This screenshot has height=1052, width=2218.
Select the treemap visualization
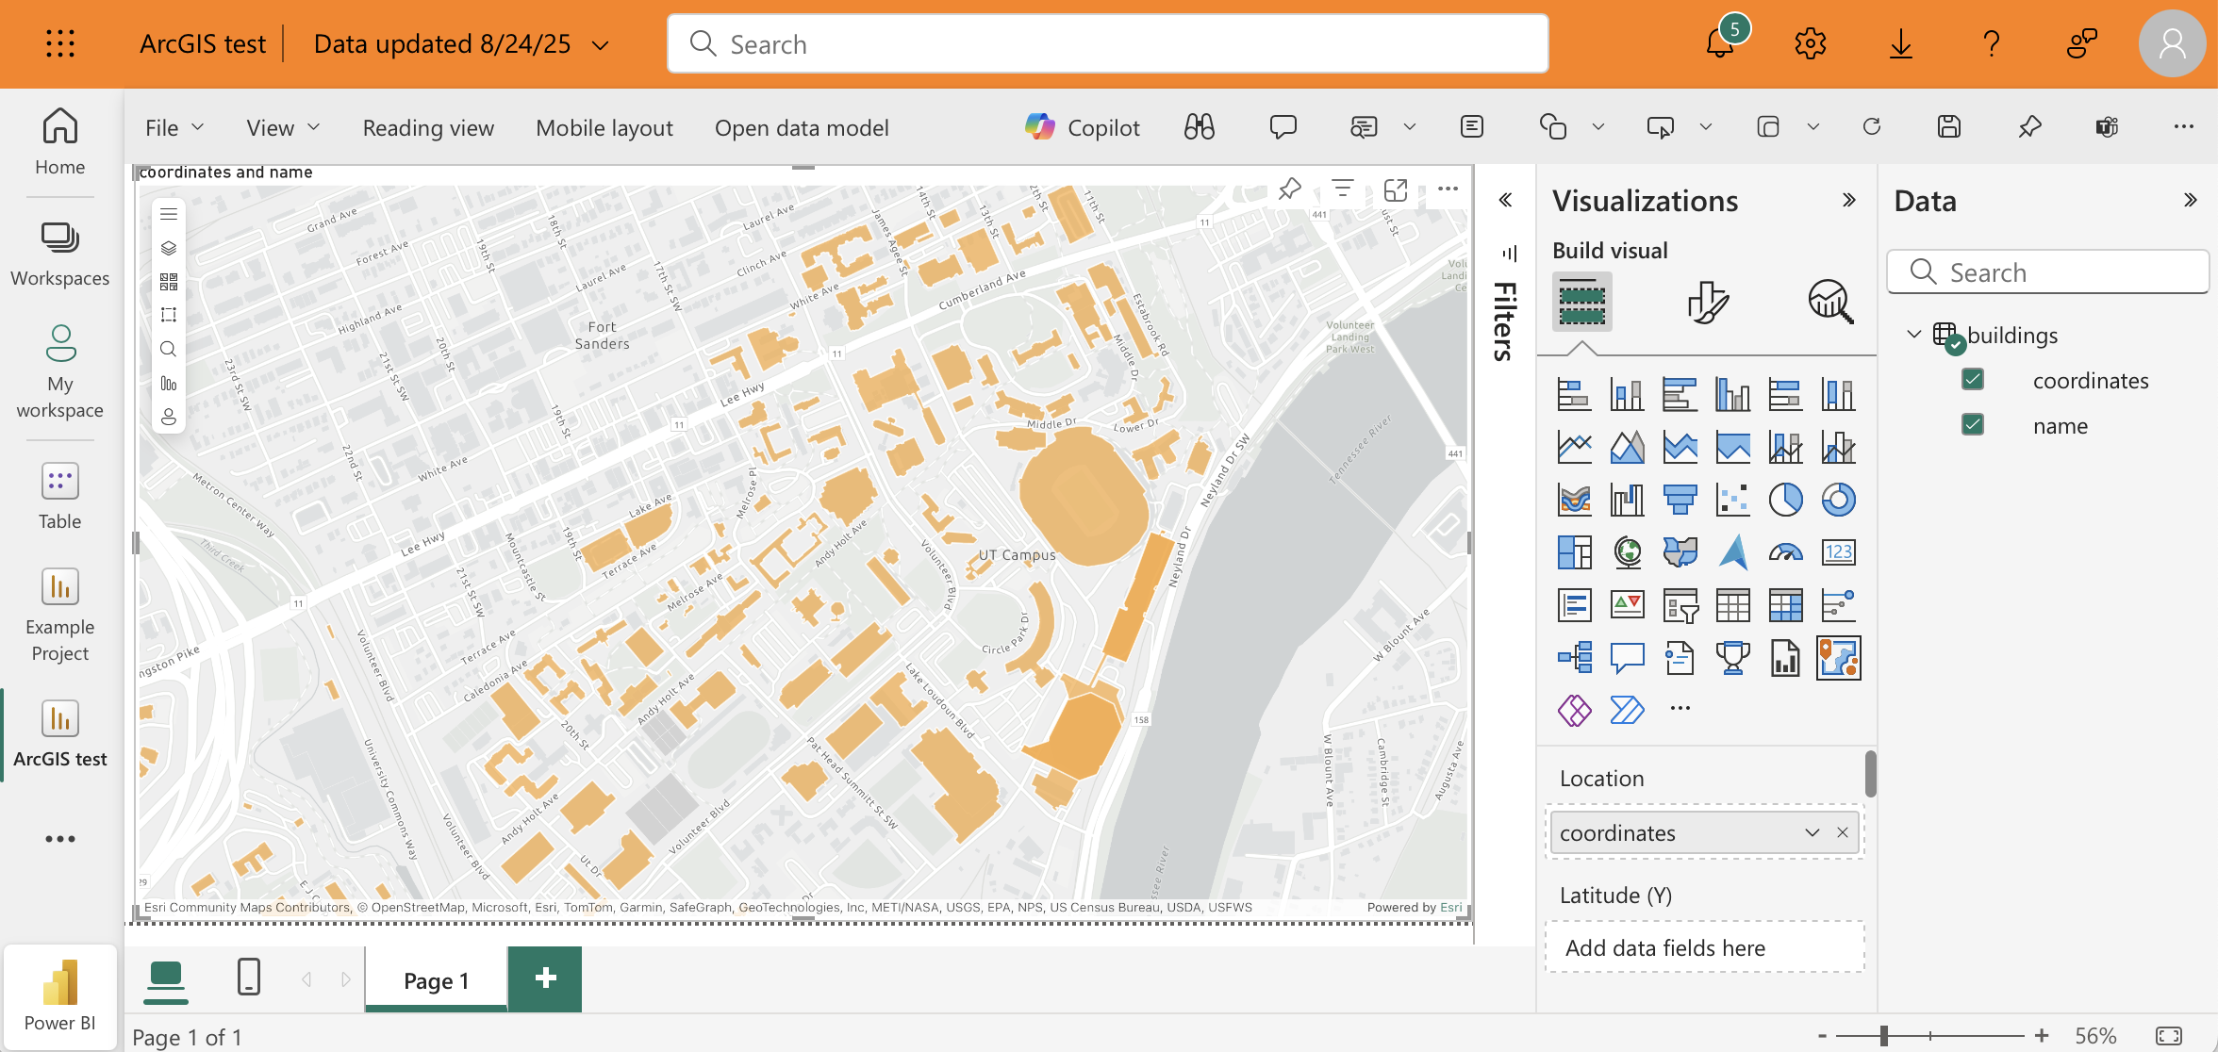1574,552
